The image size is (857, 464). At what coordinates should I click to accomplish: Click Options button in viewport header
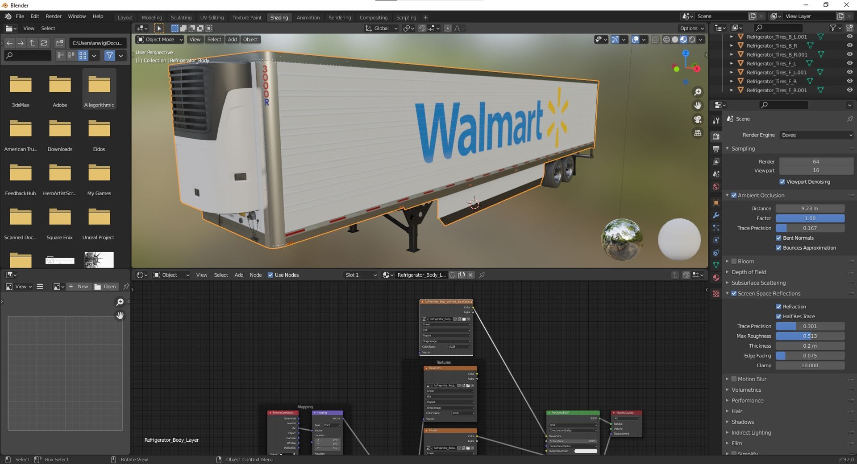tap(692, 28)
